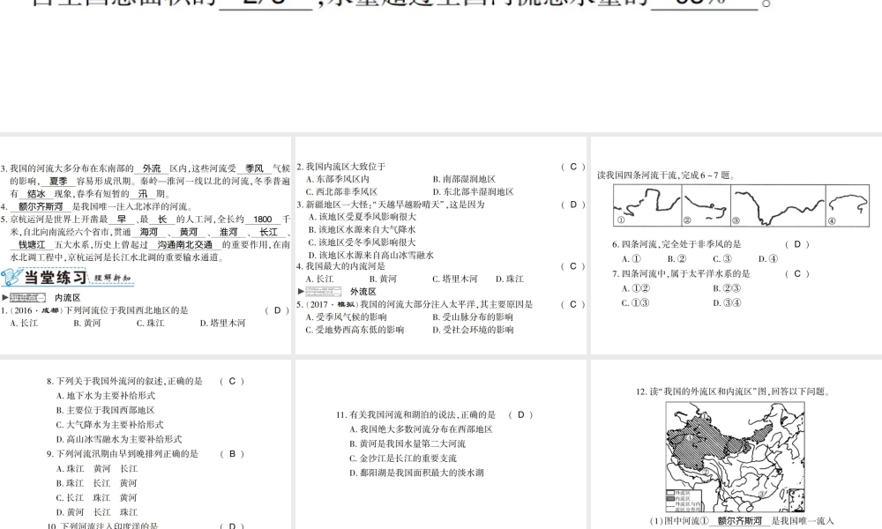This screenshot has width=882, height=529.
Task: Open the slide thumbnail starting with question 8
Action: pyautogui.click(x=146, y=444)
